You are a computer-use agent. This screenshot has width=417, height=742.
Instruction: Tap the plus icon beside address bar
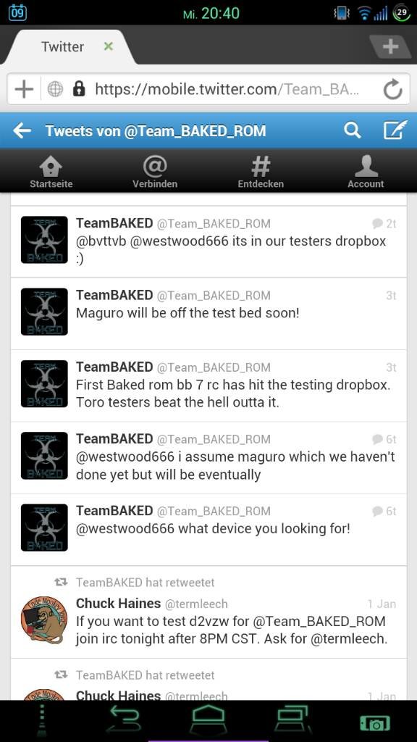tap(24, 89)
